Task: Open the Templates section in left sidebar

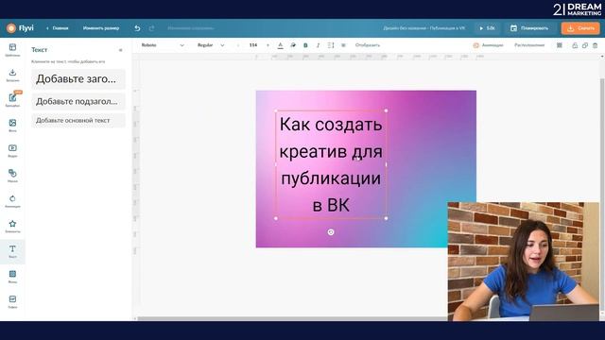Action: tap(12, 50)
